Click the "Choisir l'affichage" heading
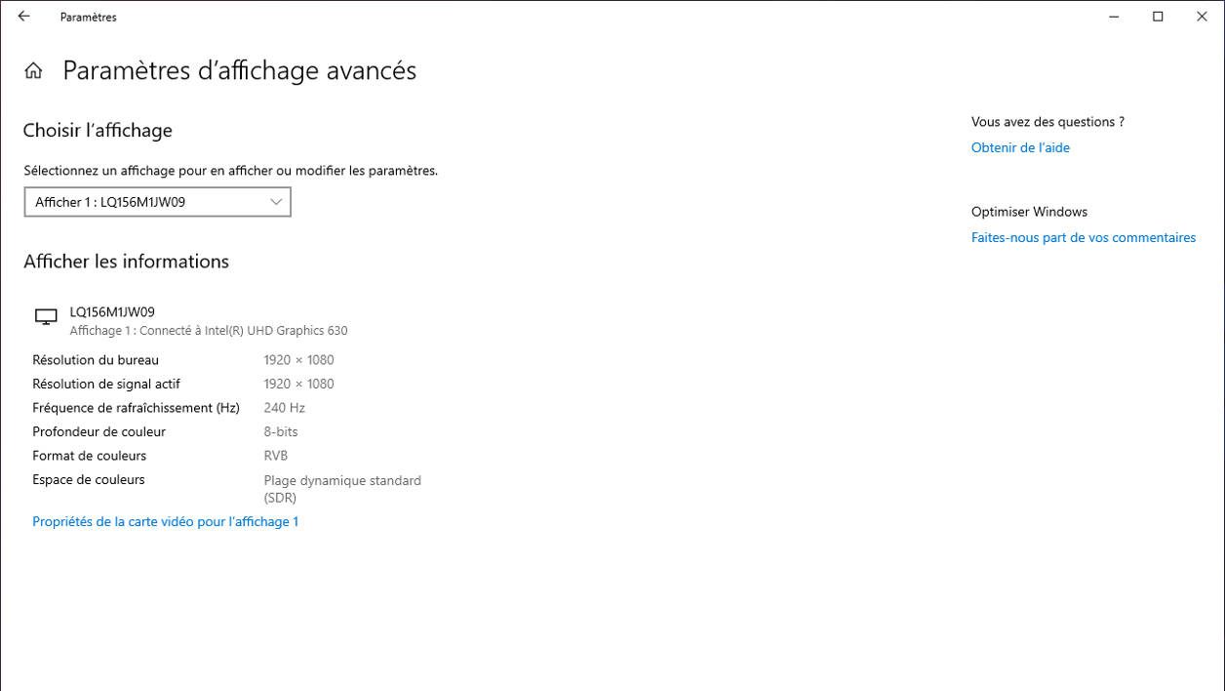Image resolution: width=1225 pixels, height=691 pixels. (x=98, y=130)
